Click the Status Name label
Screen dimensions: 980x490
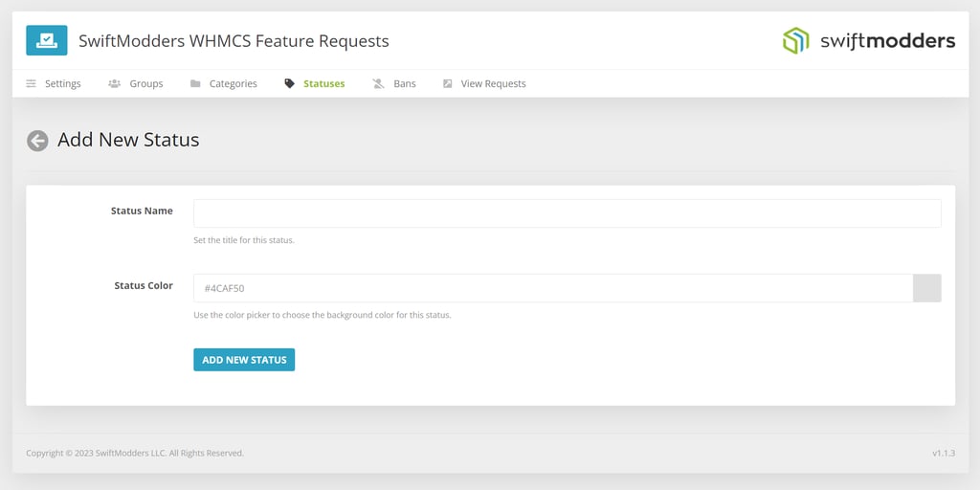coord(142,212)
